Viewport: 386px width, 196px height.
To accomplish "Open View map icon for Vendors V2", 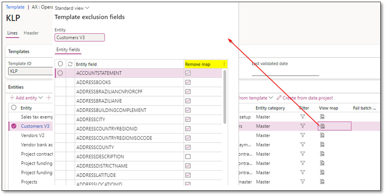I will point(322,135).
